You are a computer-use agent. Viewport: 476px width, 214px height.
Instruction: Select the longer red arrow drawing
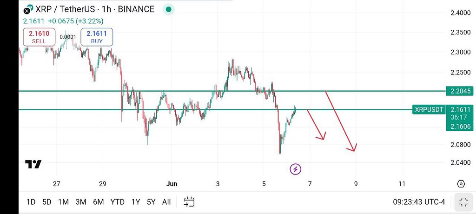point(340,121)
